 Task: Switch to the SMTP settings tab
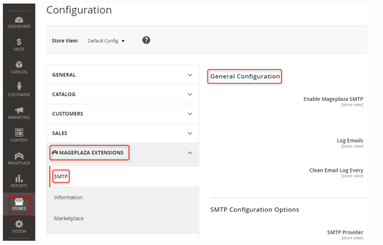(x=61, y=176)
